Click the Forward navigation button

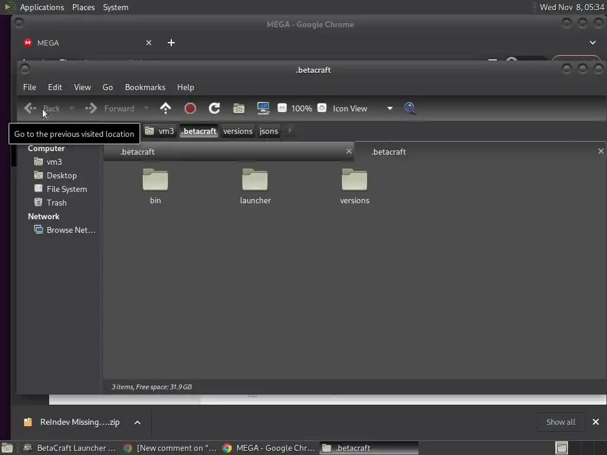110,108
